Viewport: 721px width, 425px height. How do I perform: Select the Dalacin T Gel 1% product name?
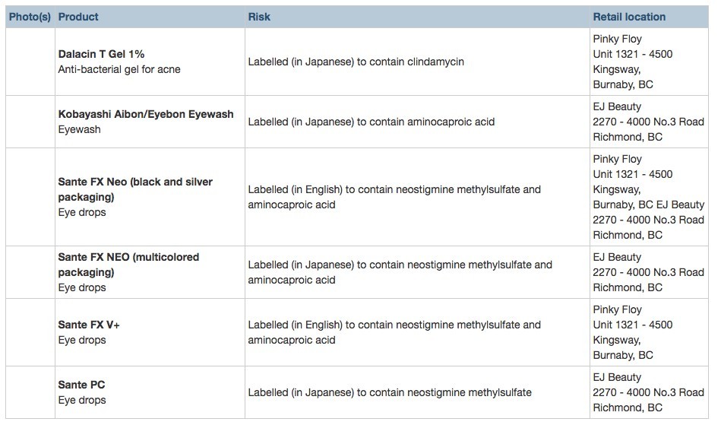click(x=101, y=55)
